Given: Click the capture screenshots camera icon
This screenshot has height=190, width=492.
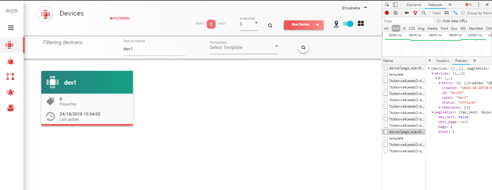Looking at the screenshot, I should 407,13.
